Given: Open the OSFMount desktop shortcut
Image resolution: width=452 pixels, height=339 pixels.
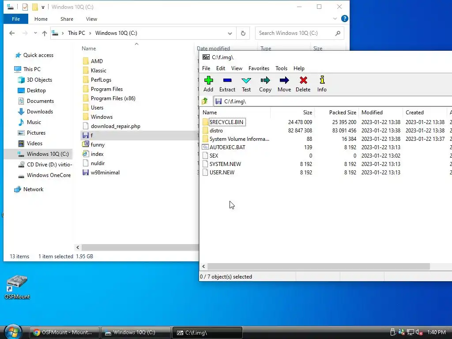Looking at the screenshot, I should [17, 287].
